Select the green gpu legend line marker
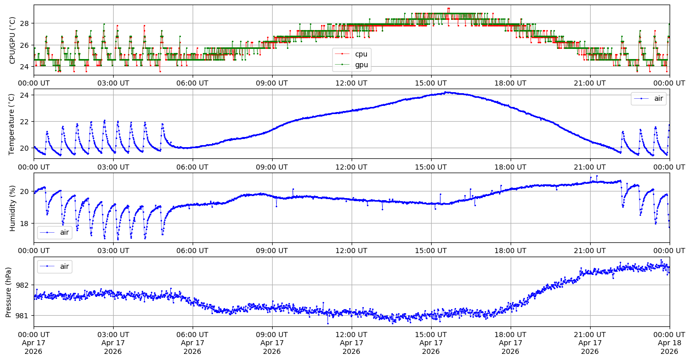Viewport: 690px width, 360px height. click(343, 65)
